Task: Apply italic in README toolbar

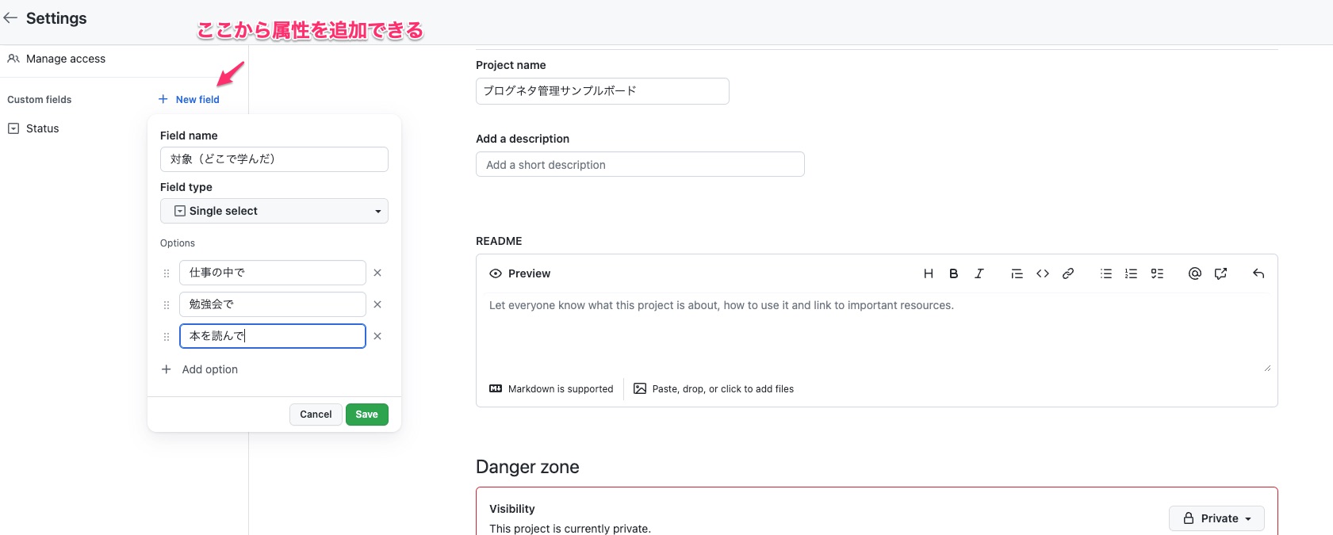Action: coord(979,273)
